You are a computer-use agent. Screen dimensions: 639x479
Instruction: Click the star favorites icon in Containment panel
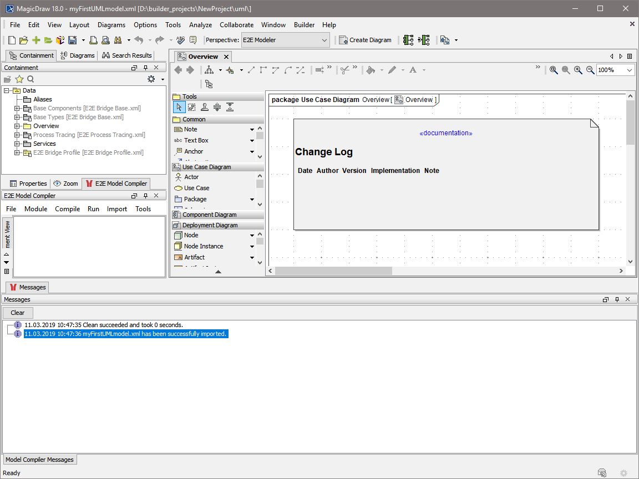click(x=19, y=79)
